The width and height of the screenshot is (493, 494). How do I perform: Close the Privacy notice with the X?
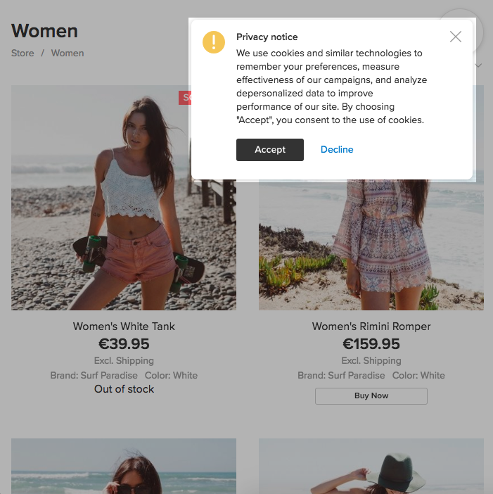click(456, 37)
